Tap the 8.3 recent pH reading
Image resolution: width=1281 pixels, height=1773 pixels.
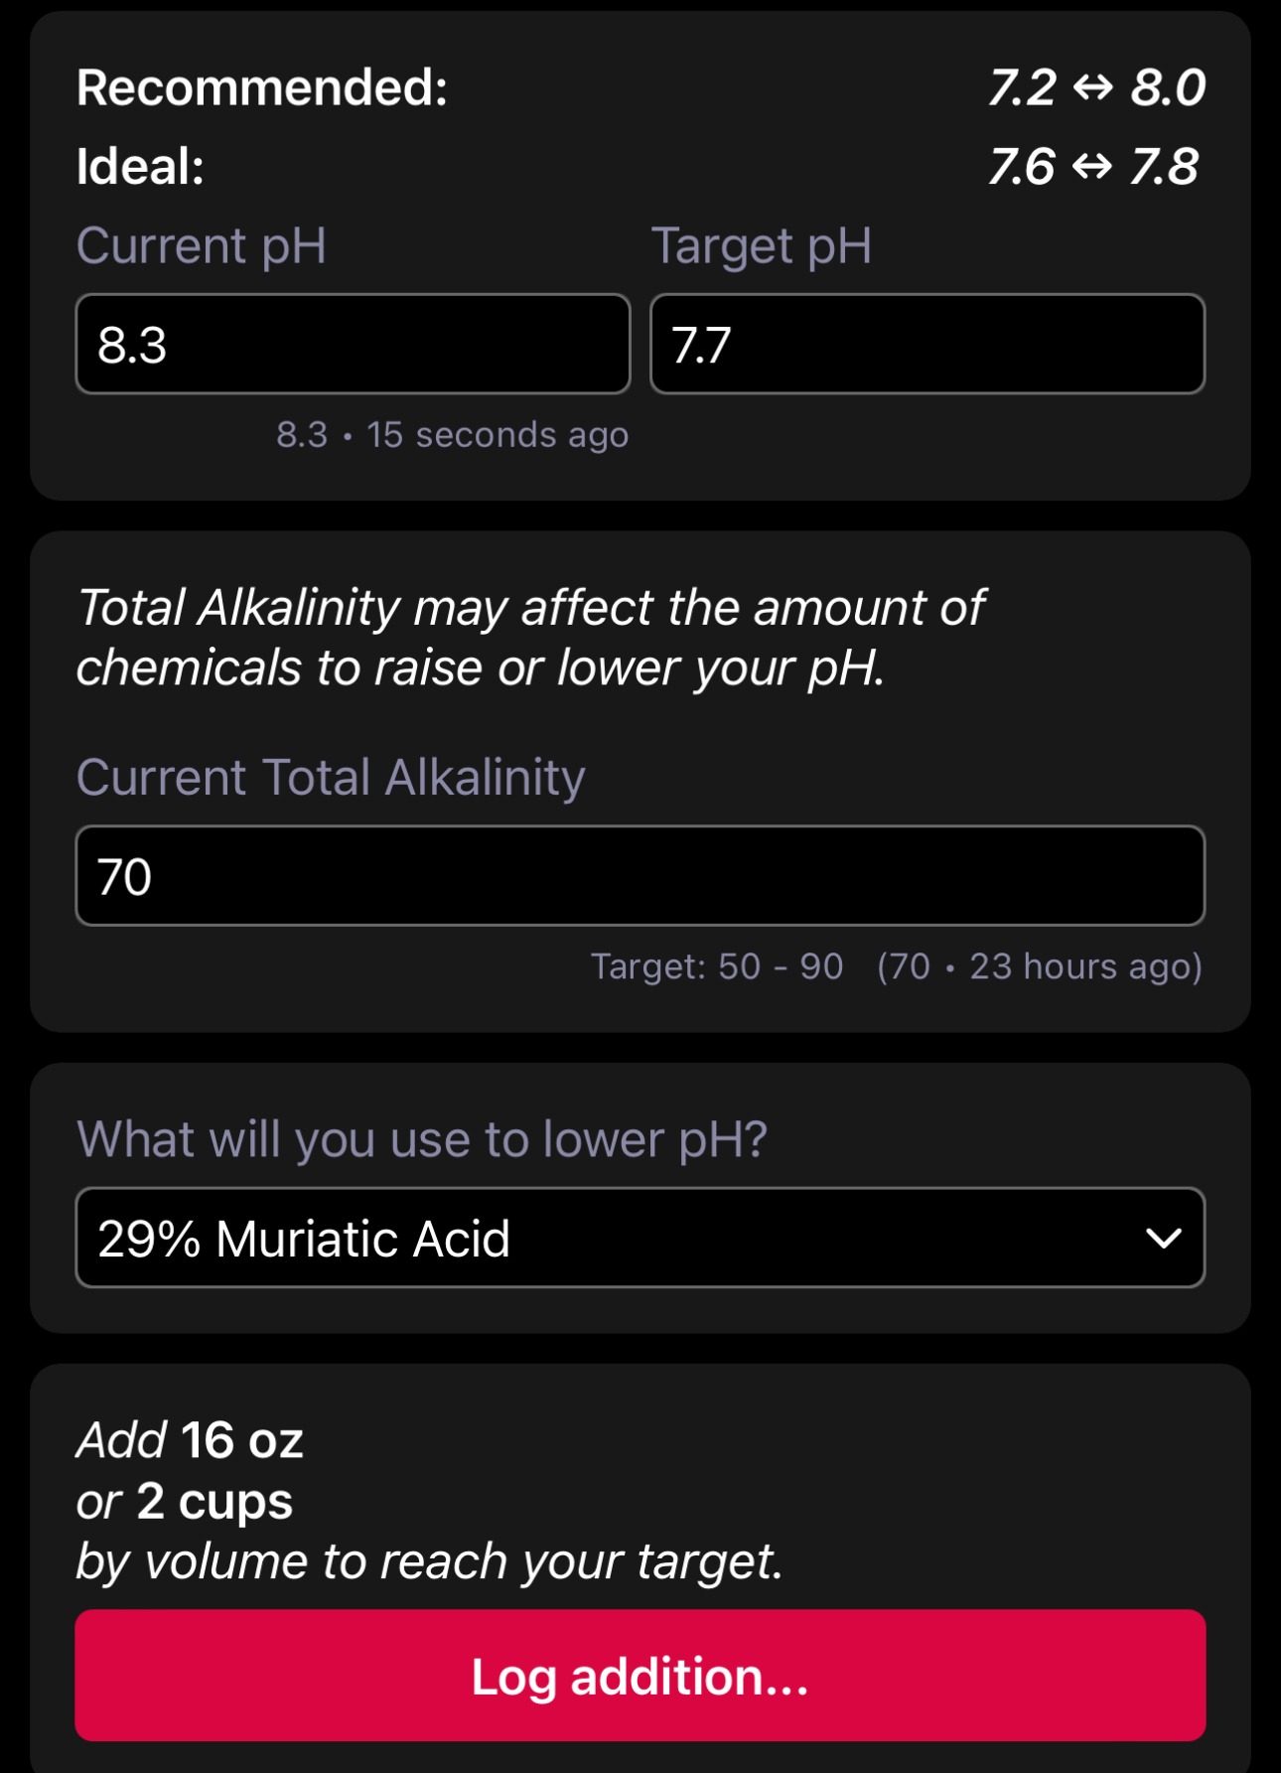[x=452, y=435]
